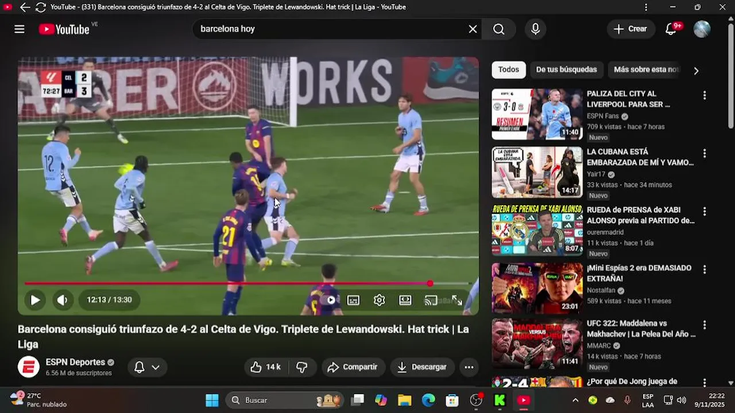Go to the YouTube home logo
735x413 pixels.
[64, 29]
